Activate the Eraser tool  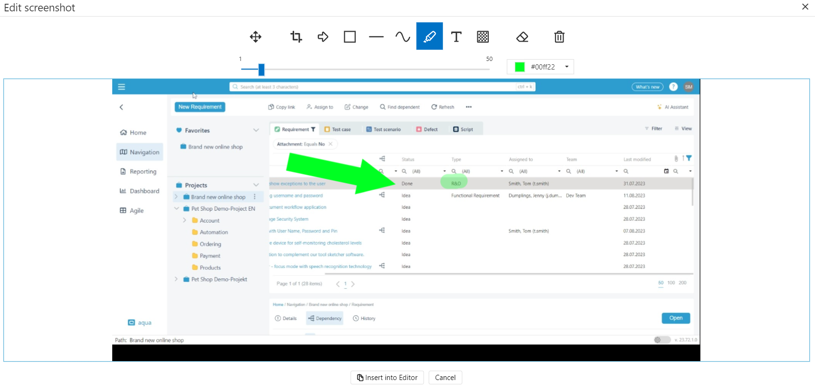[x=522, y=37]
